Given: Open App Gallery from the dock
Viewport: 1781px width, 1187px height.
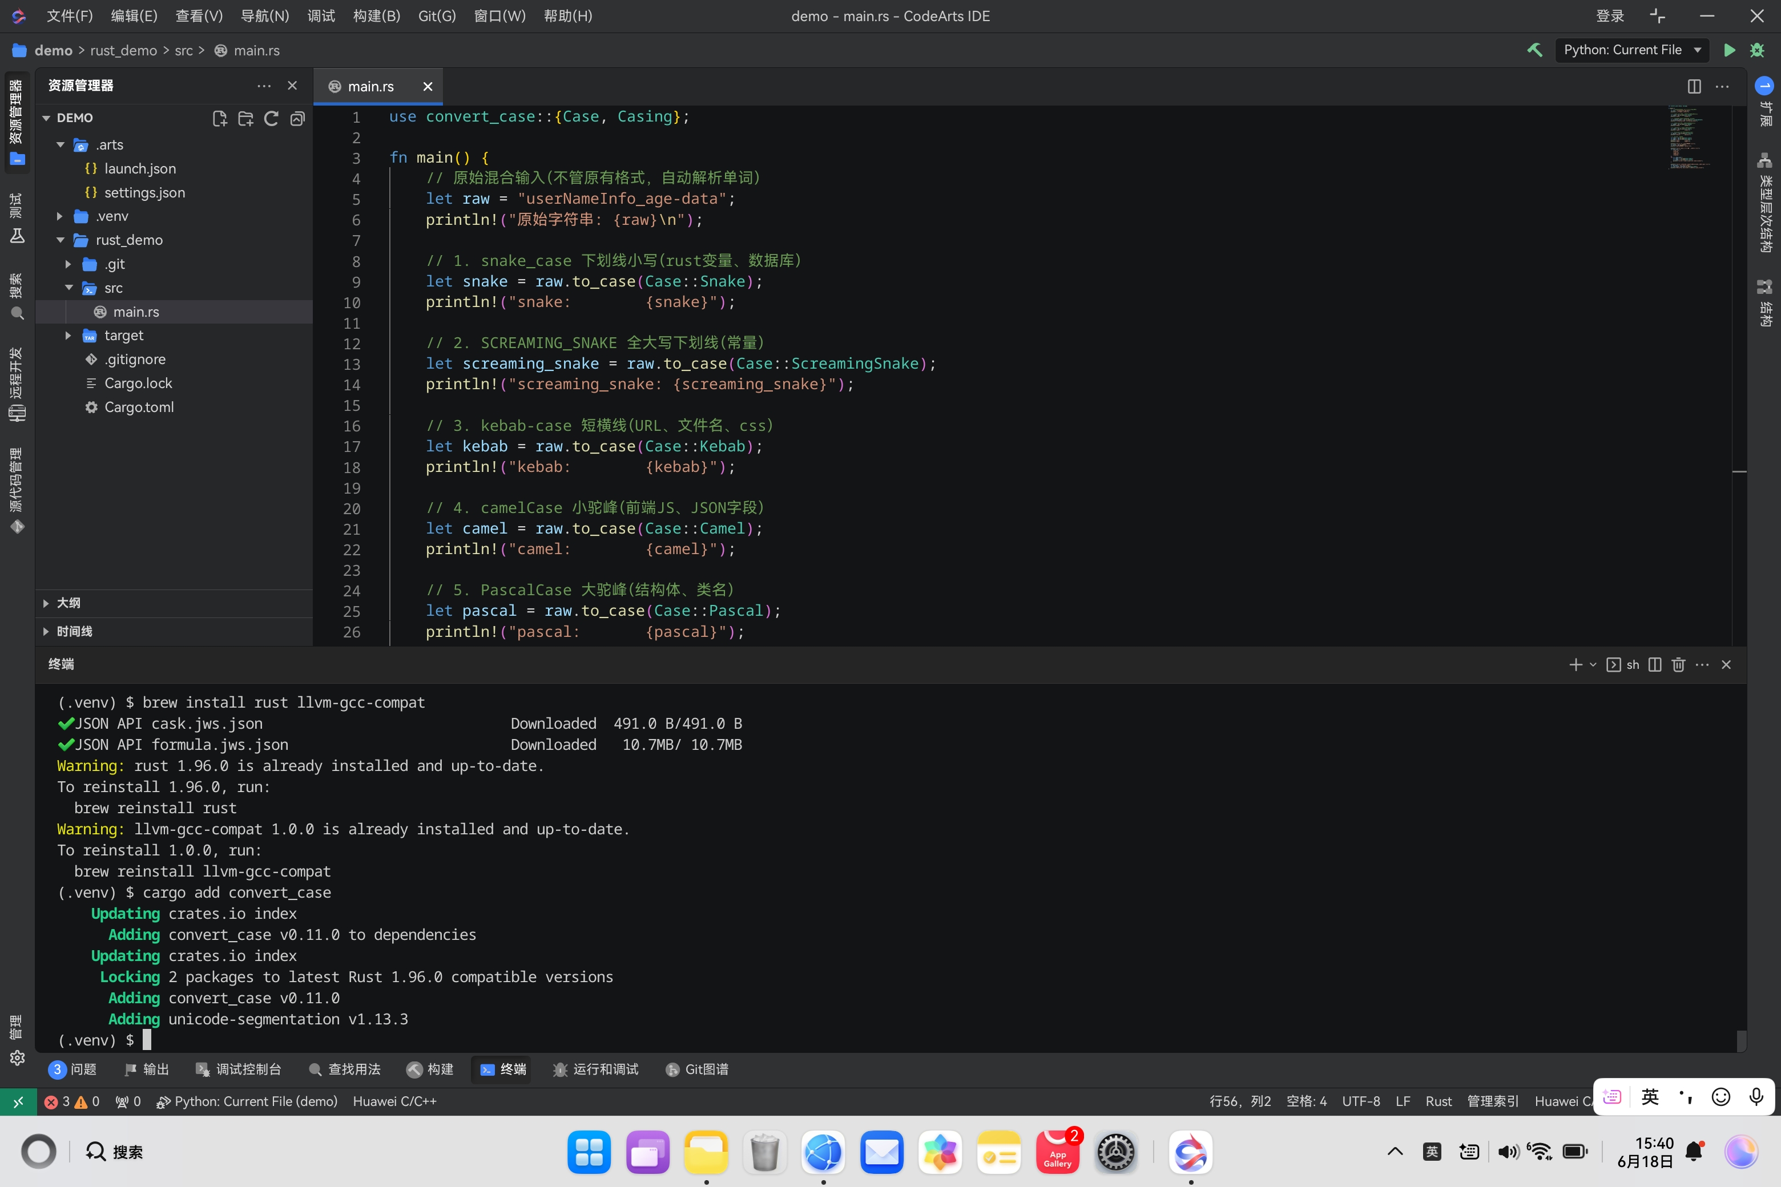Looking at the screenshot, I should (x=1057, y=1152).
